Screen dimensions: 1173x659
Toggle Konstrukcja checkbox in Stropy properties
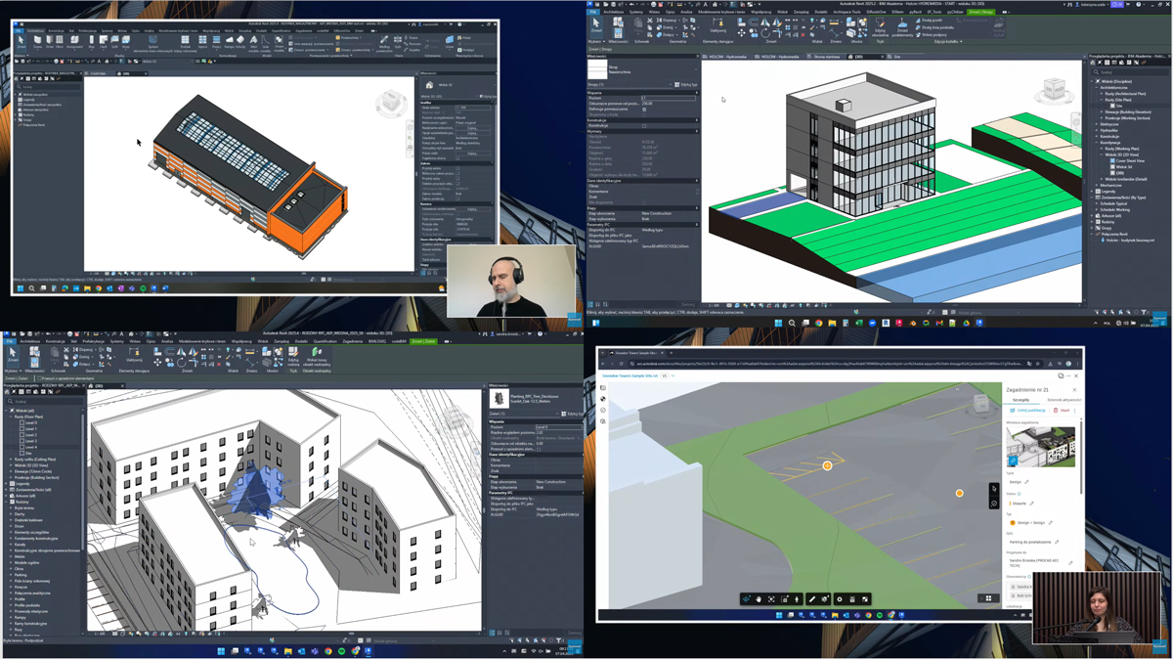[x=644, y=126]
